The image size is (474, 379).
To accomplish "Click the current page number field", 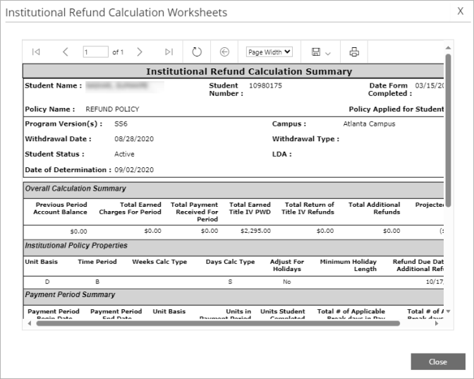I will click(x=95, y=52).
